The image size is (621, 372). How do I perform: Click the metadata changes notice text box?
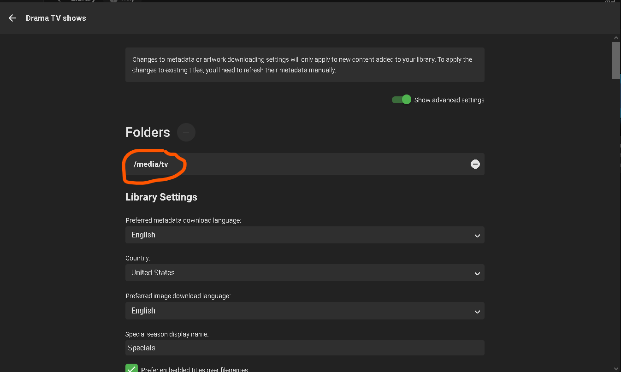click(x=305, y=65)
